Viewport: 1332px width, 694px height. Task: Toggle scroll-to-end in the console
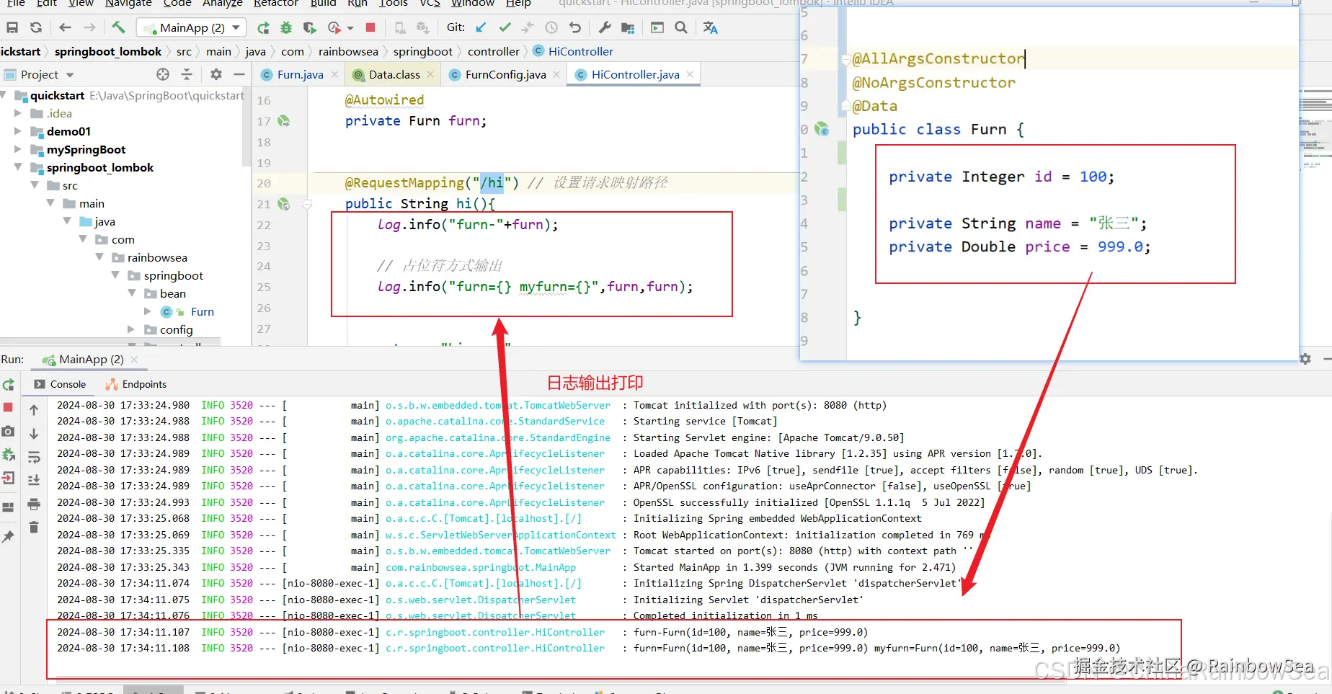click(34, 480)
